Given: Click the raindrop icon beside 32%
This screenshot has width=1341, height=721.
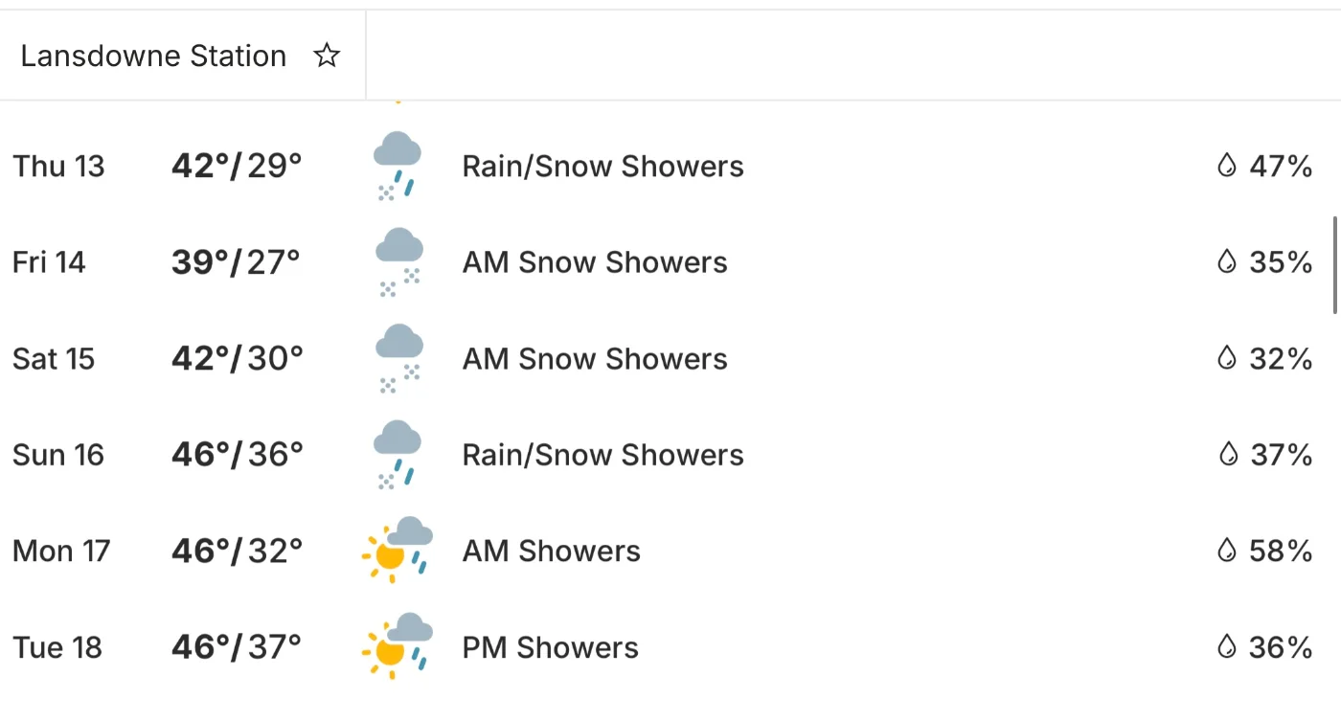Looking at the screenshot, I should pyautogui.click(x=1227, y=359).
